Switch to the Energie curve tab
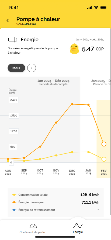Screen dimensions: 111x240 point(78,228)
